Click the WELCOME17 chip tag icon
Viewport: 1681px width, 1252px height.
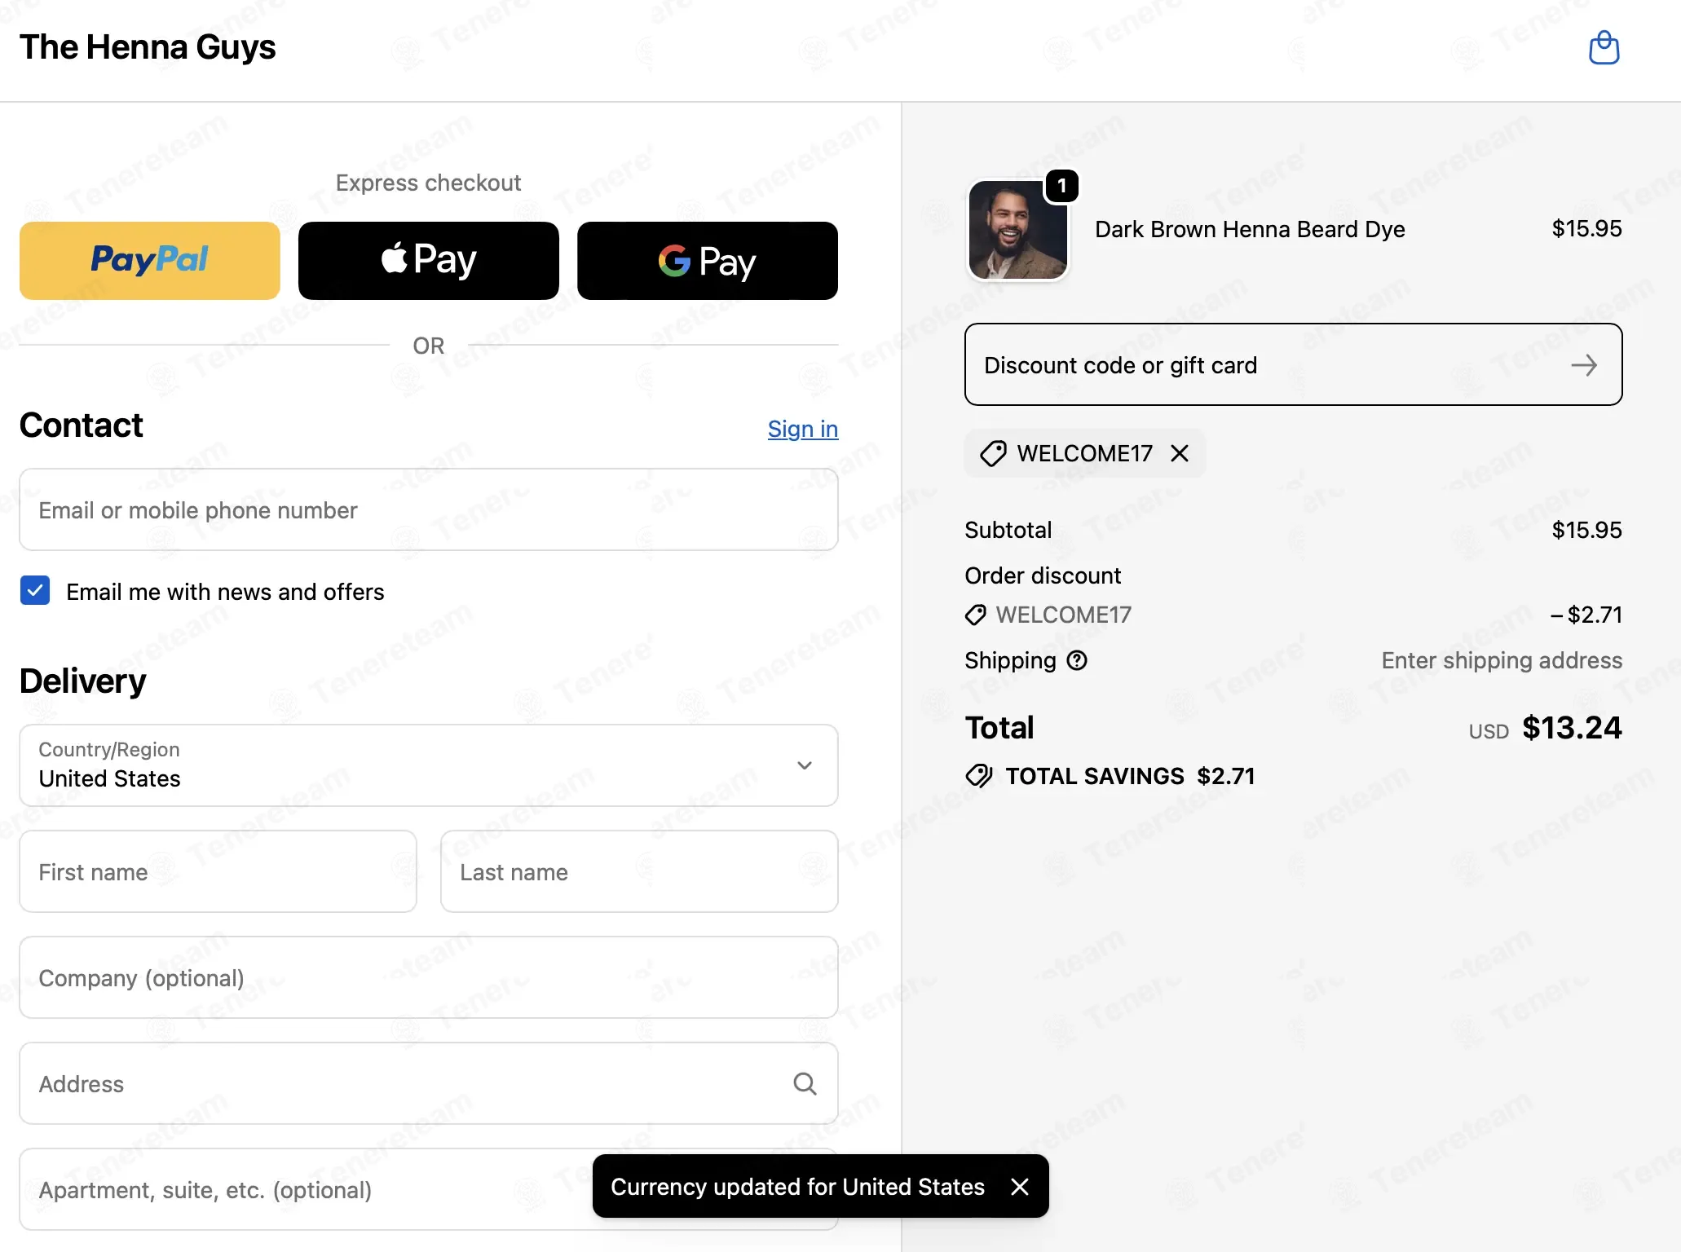993,453
